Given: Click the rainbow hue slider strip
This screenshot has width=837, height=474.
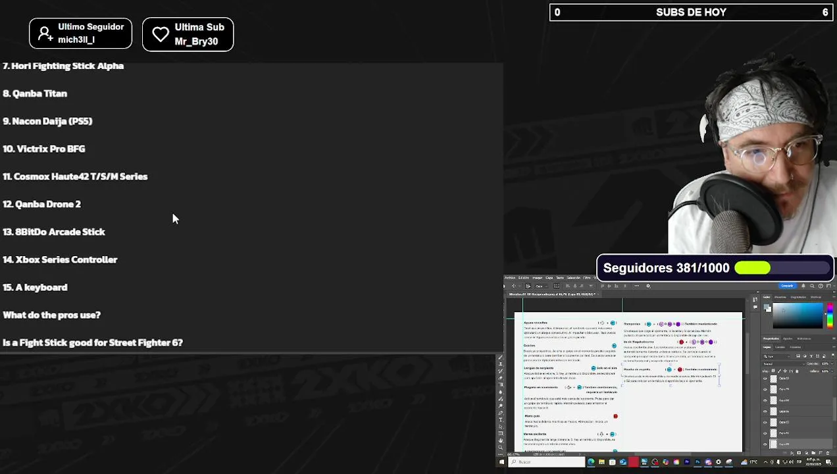Looking at the screenshot, I should pyautogui.click(x=830, y=315).
